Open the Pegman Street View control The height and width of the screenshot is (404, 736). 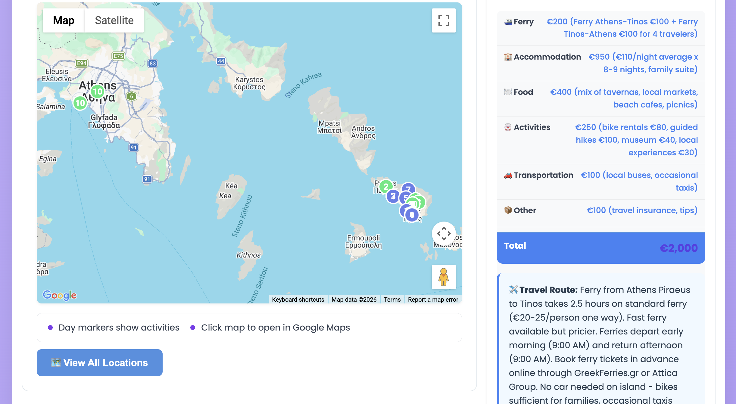pyautogui.click(x=444, y=277)
